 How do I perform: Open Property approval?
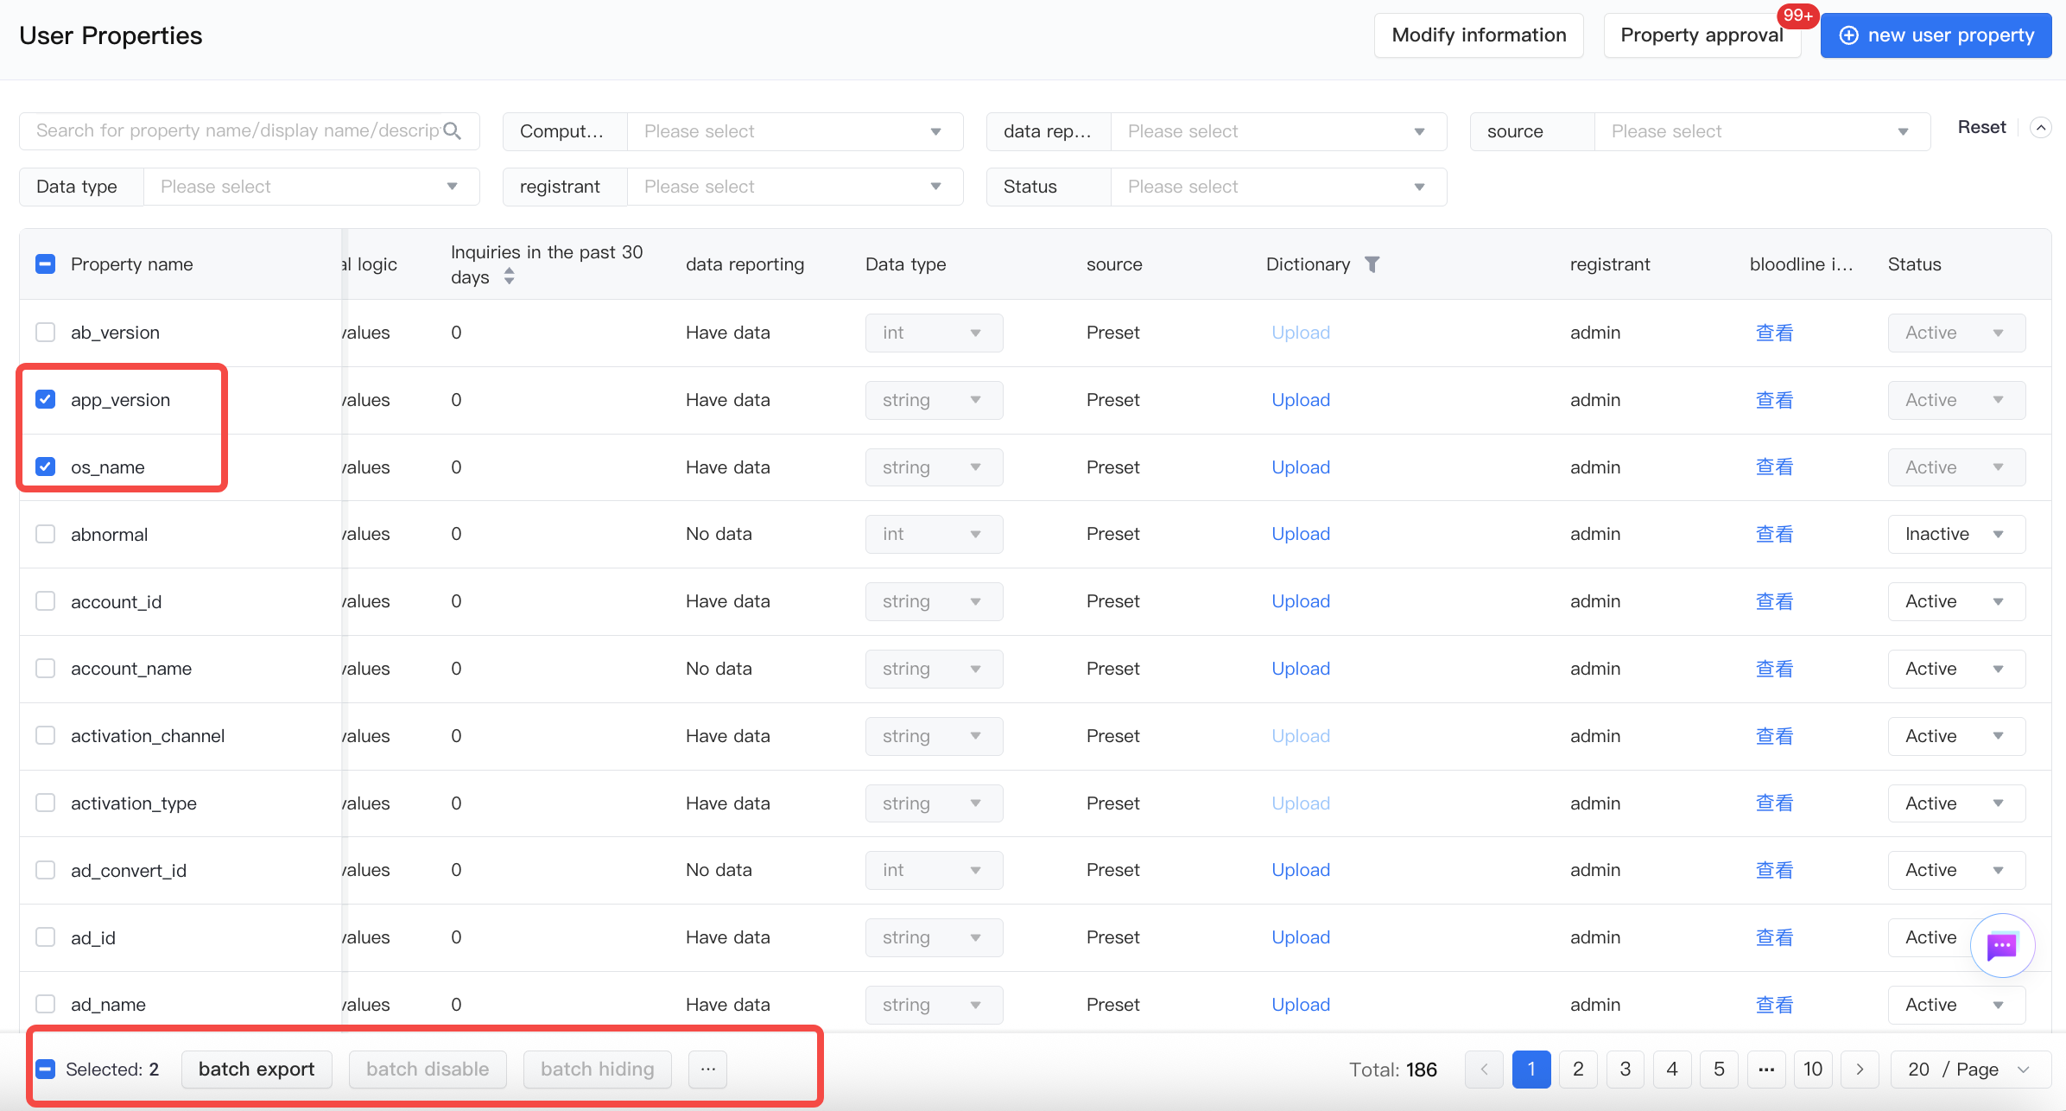(x=1702, y=35)
